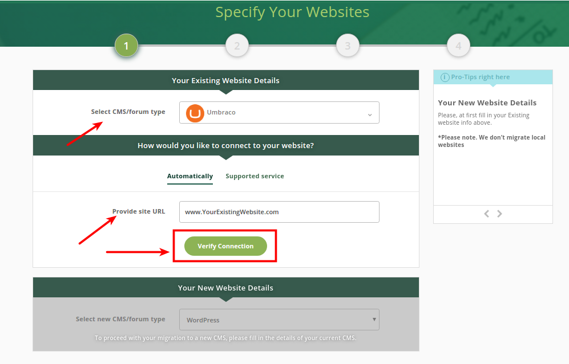The image size is (569, 364).
Task: Click the Pro-Tips right here header
Action: click(x=493, y=77)
